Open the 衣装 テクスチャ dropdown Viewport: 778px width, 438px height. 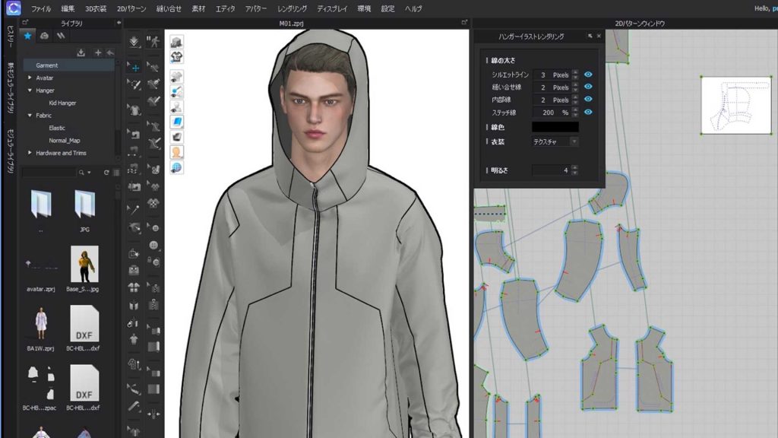pyautogui.click(x=555, y=141)
